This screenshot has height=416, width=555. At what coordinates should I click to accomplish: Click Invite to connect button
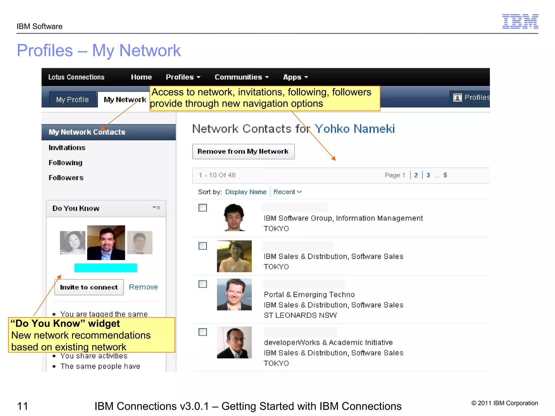point(89,287)
